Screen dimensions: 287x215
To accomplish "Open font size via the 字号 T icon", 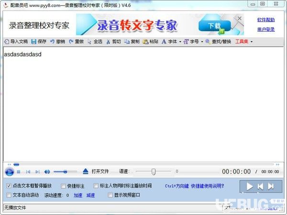I will 186,42.
